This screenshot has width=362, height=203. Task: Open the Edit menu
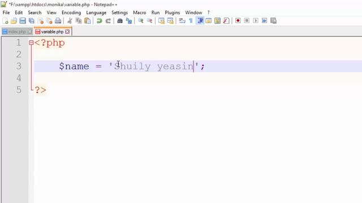[x=19, y=12]
